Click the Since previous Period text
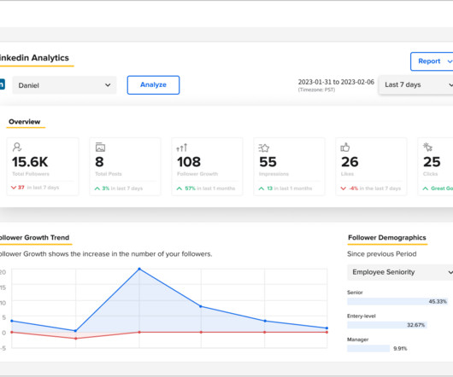 point(382,254)
